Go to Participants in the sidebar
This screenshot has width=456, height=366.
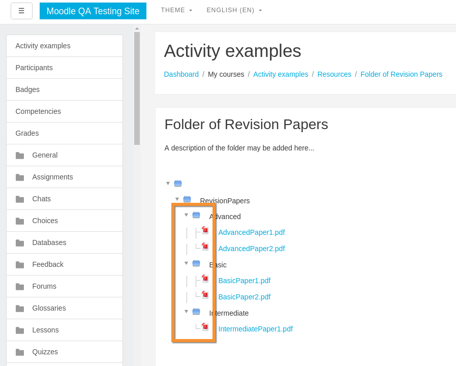tap(65, 68)
